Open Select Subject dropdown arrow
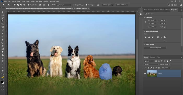183x95 pixels. [113, 5]
